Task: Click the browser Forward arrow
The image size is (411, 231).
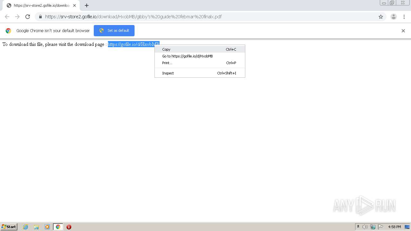Action: point(17,17)
